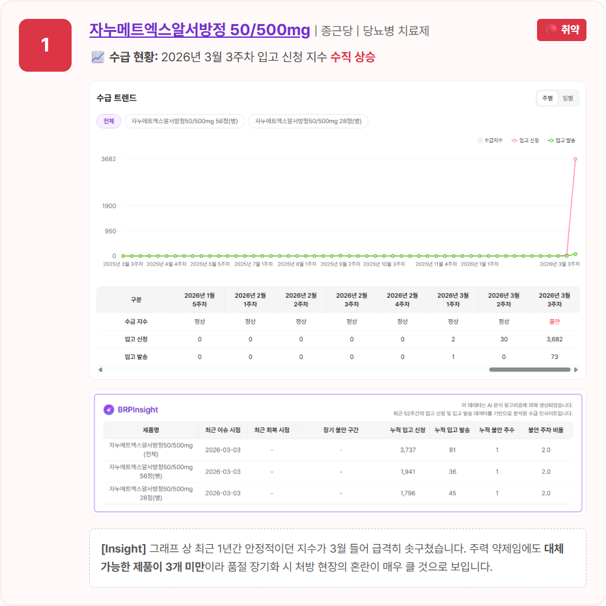Click the chart emoji beside 수급 현황

tap(98, 57)
